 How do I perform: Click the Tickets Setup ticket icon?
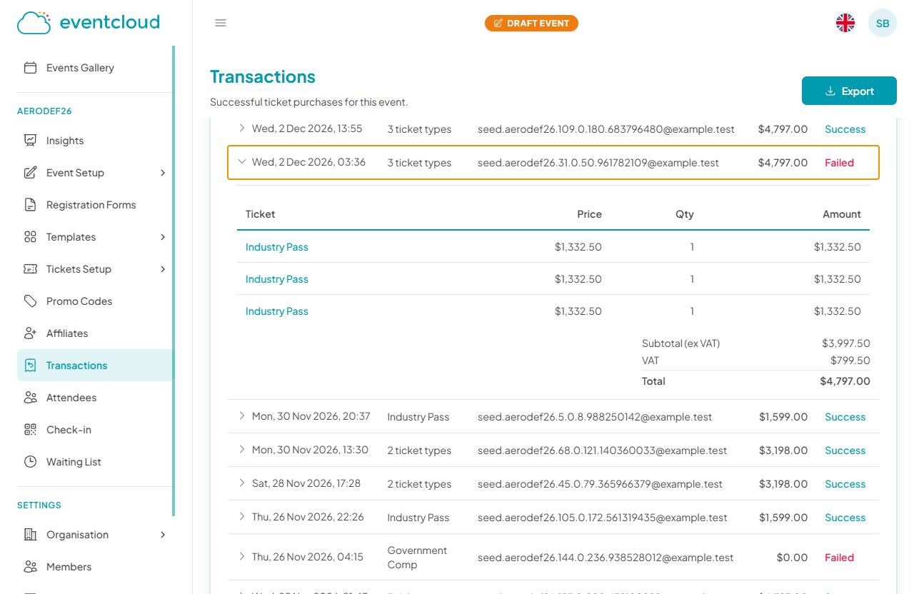click(30, 269)
